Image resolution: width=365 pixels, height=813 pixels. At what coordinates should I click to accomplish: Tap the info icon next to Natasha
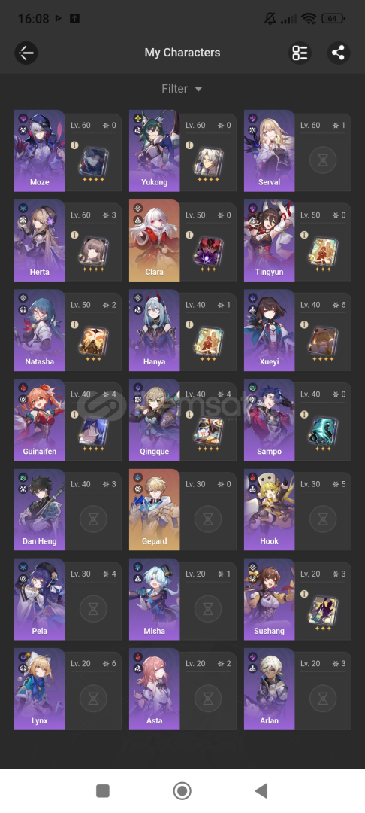pyautogui.click(x=74, y=324)
